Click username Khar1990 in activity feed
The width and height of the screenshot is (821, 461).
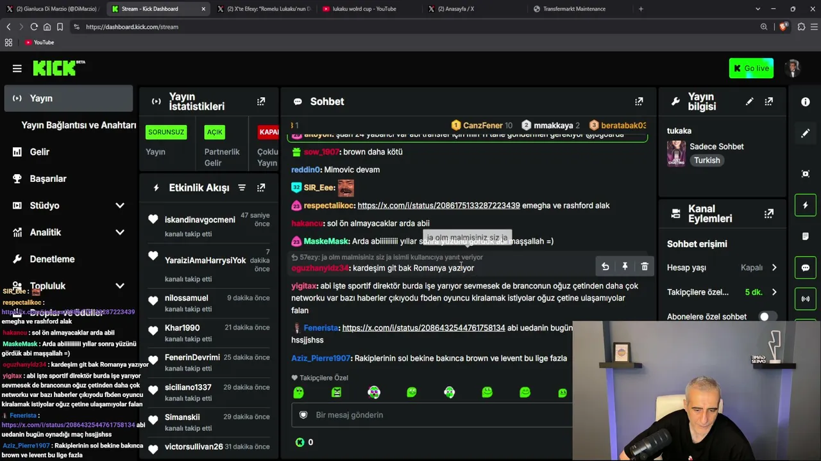point(182,328)
